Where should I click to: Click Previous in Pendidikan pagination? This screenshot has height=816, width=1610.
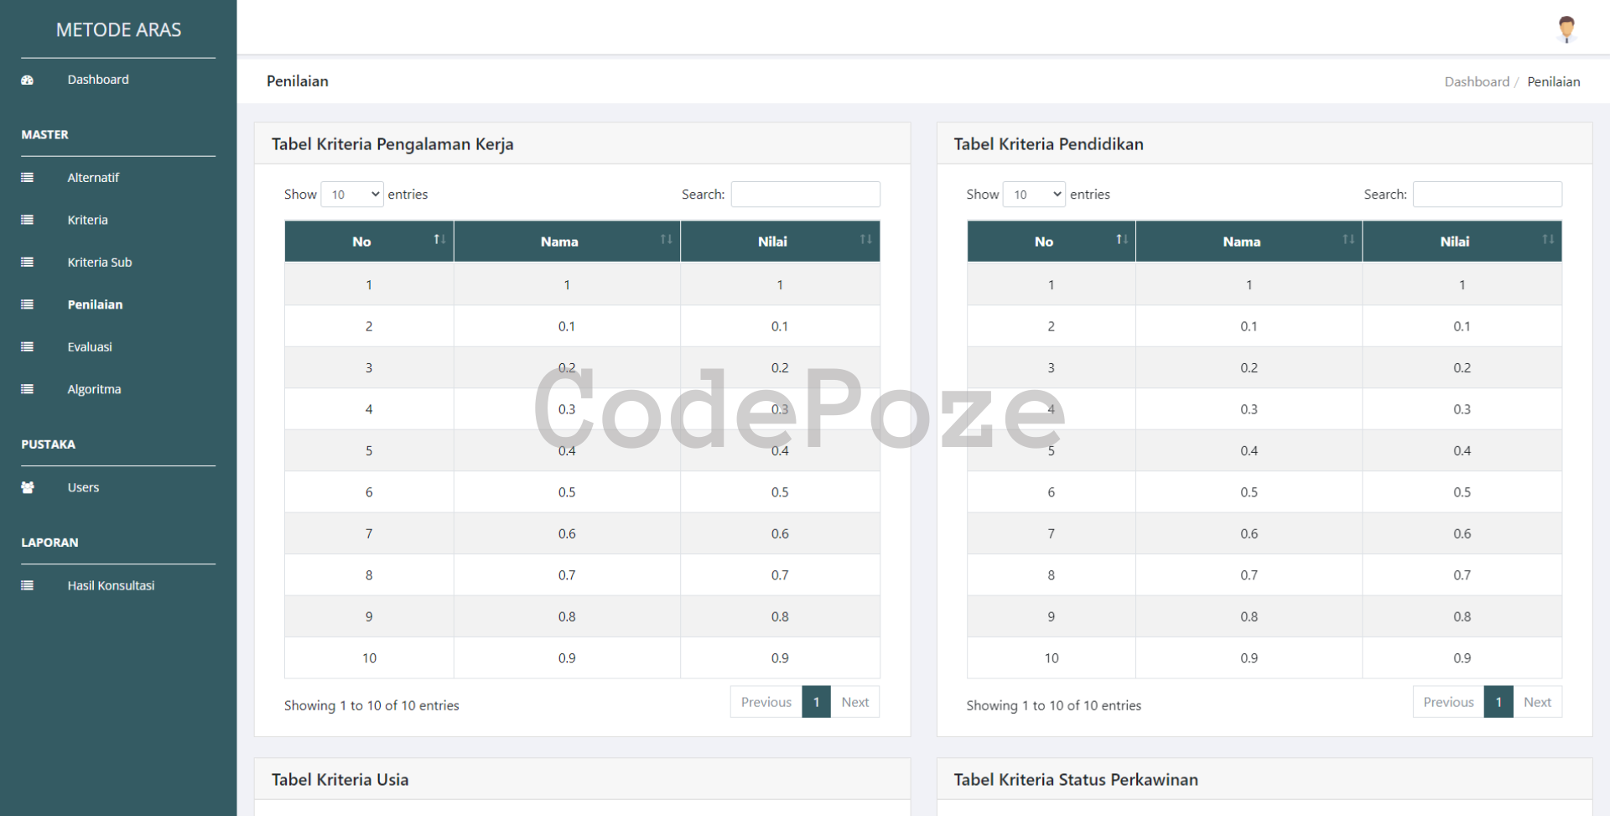click(1448, 702)
